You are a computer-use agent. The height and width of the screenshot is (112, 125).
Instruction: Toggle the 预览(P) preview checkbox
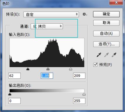(x=95, y=65)
